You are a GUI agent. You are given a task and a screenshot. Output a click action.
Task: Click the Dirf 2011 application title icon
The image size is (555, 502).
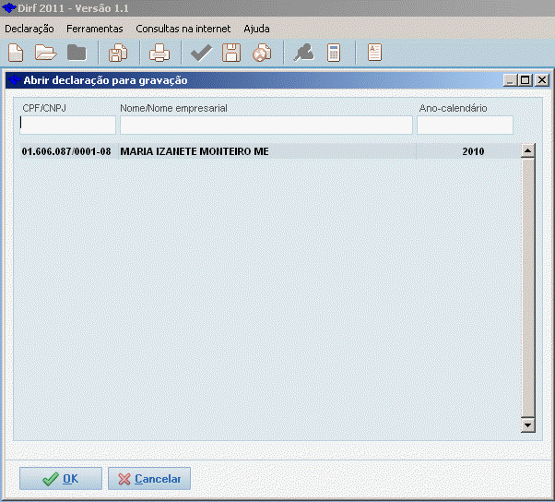[x=9, y=7]
